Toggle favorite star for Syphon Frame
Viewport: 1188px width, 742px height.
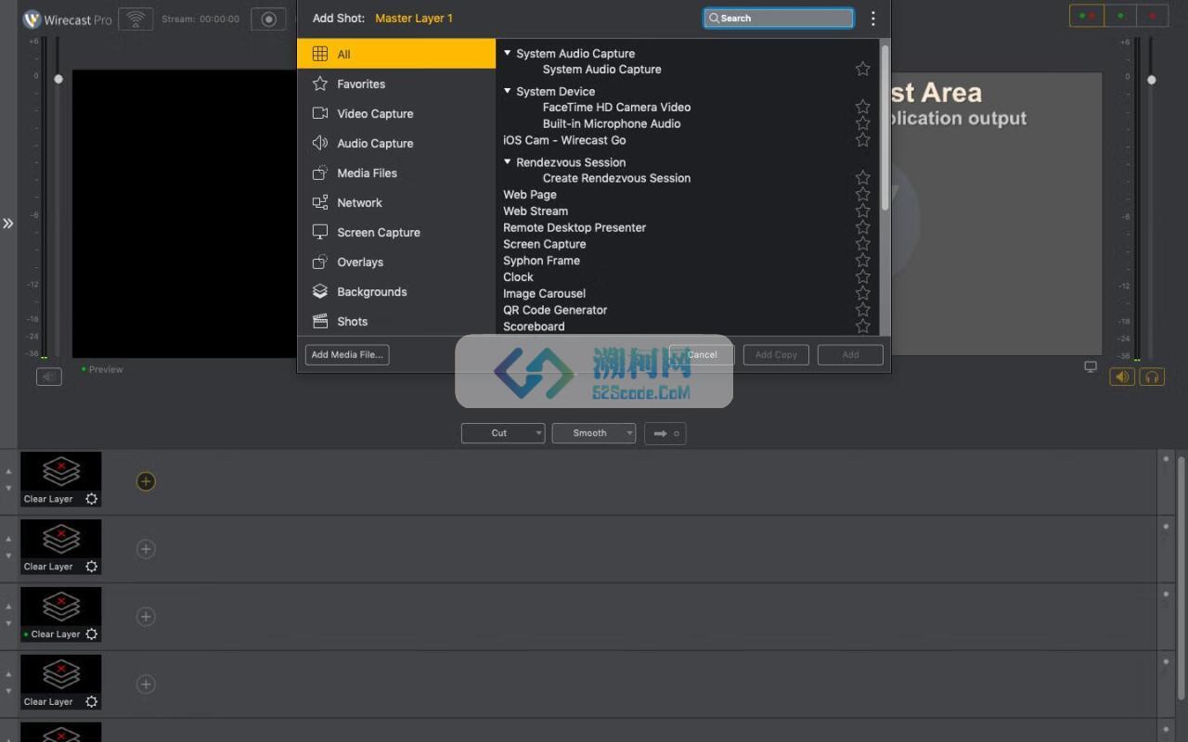coord(862,261)
